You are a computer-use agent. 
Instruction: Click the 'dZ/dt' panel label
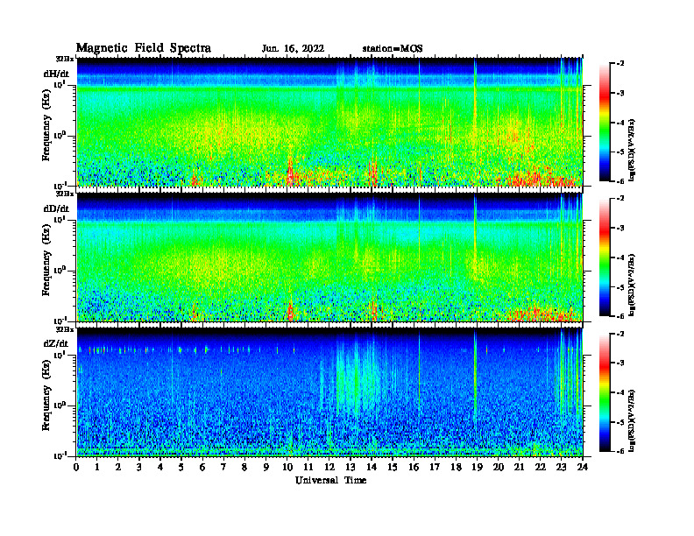tap(56, 343)
